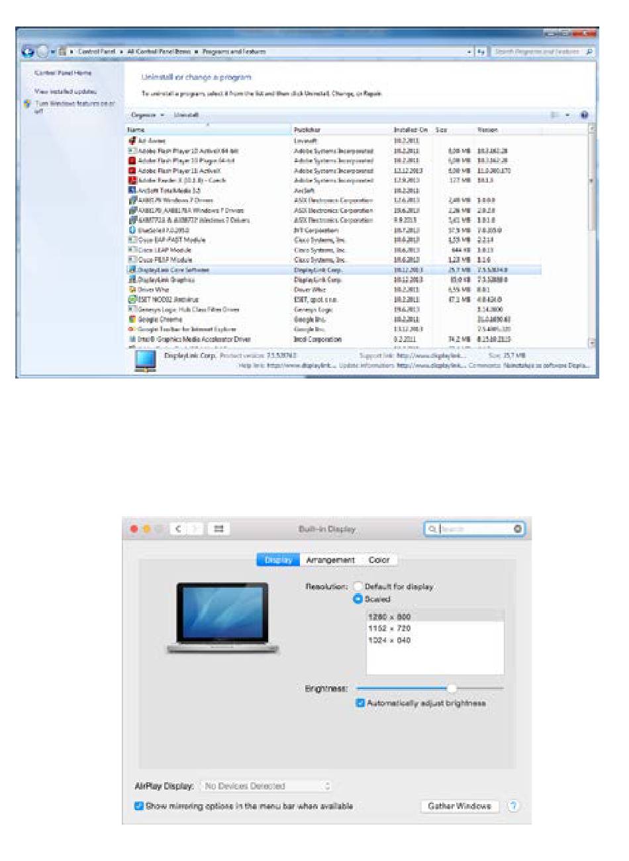This screenshot has width=629, height=861.
Task: Refresh the Programs and Features address bar
Action: pyautogui.click(x=481, y=52)
